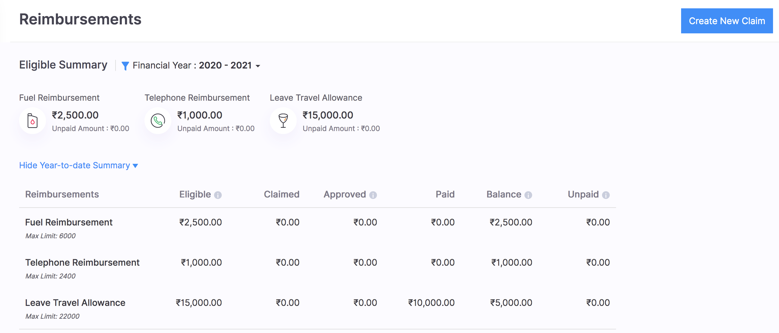The height and width of the screenshot is (333, 779).
Task: Click the Leave Travel Allowance table row name
Action: point(75,303)
